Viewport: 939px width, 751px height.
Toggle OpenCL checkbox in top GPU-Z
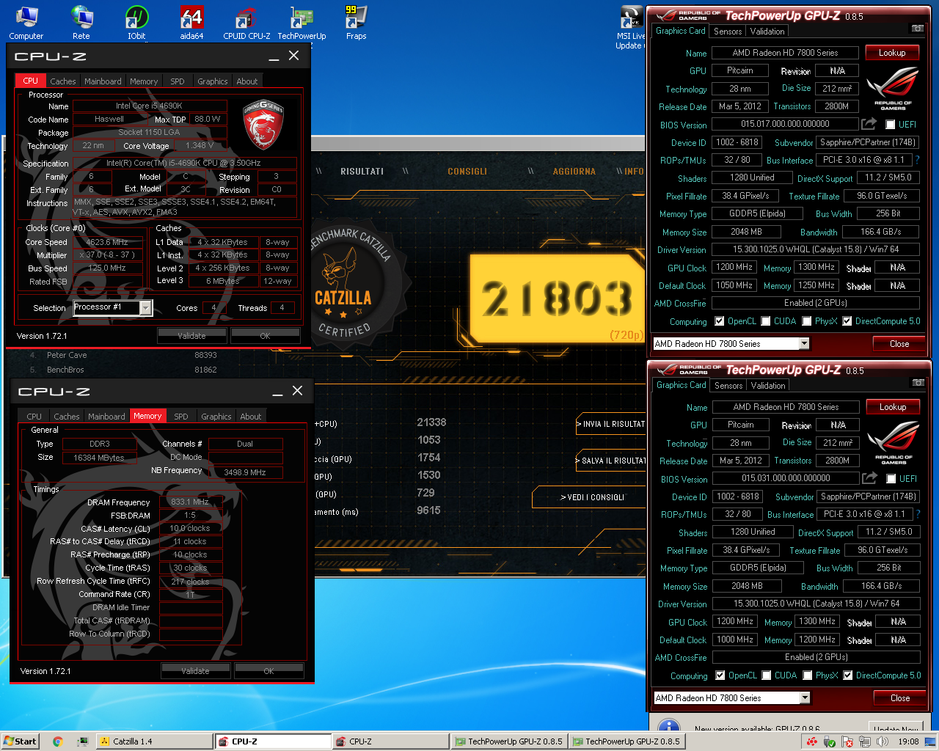click(719, 321)
